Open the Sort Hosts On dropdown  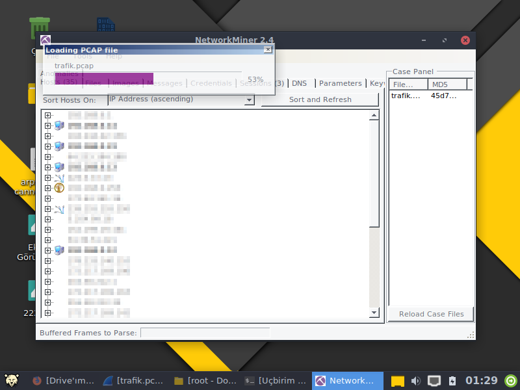pyautogui.click(x=249, y=100)
